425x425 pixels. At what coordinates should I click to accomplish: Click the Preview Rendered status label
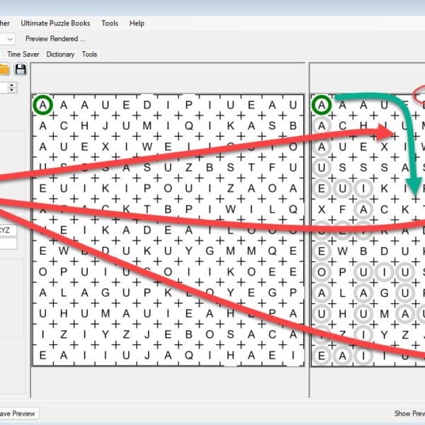pos(55,39)
